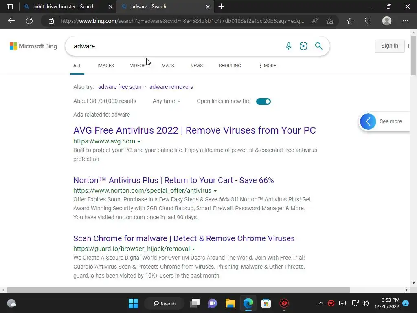Viewport: 417px width, 313px height.
Task: Expand the Any time filter dropdown
Action: click(167, 101)
